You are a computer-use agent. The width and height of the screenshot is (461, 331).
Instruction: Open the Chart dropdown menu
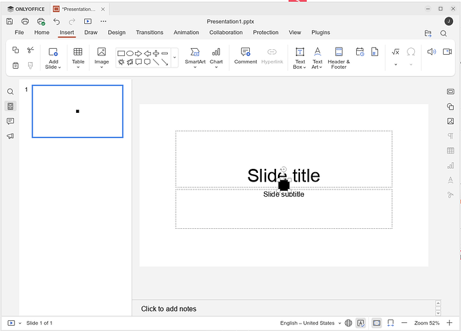point(216,66)
